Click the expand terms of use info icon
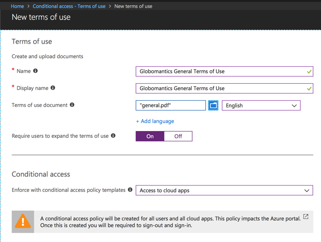 pyautogui.click(x=113, y=136)
